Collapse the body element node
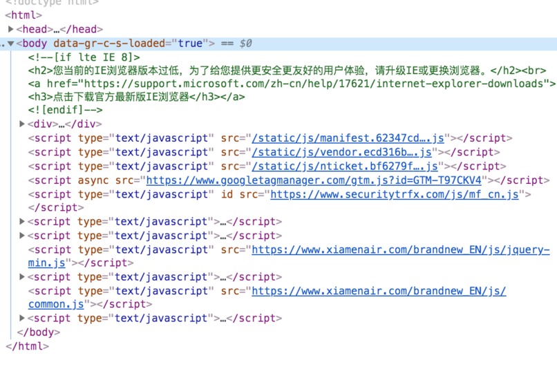 [x=10, y=44]
